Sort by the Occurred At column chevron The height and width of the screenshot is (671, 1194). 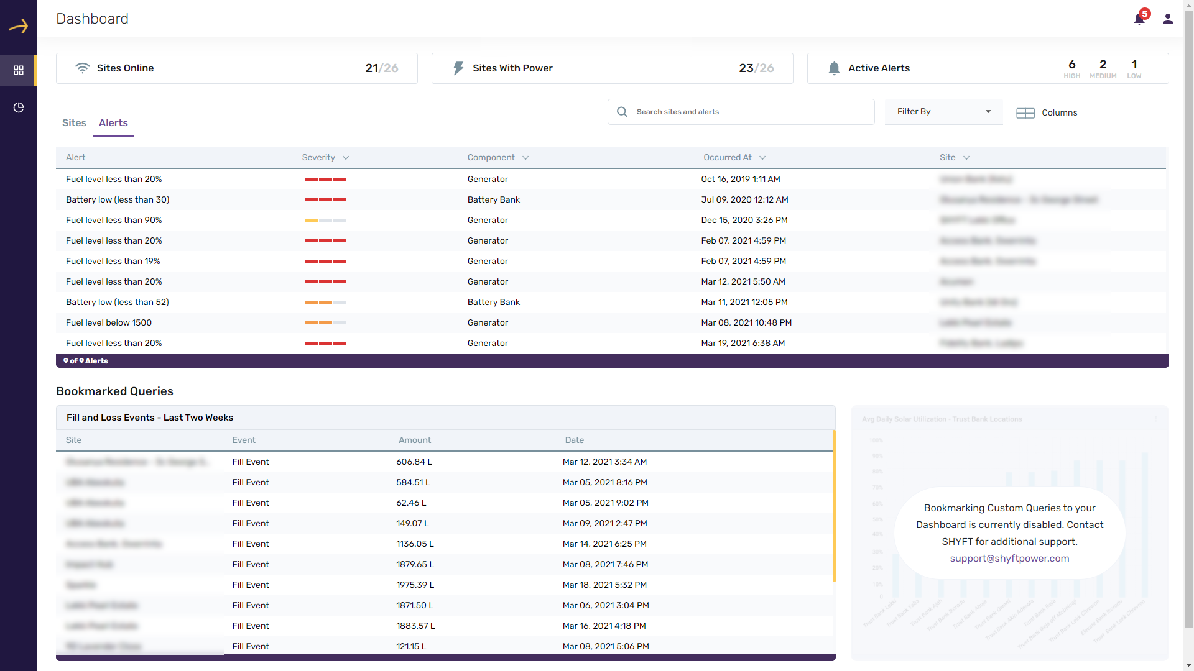point(762,158)
